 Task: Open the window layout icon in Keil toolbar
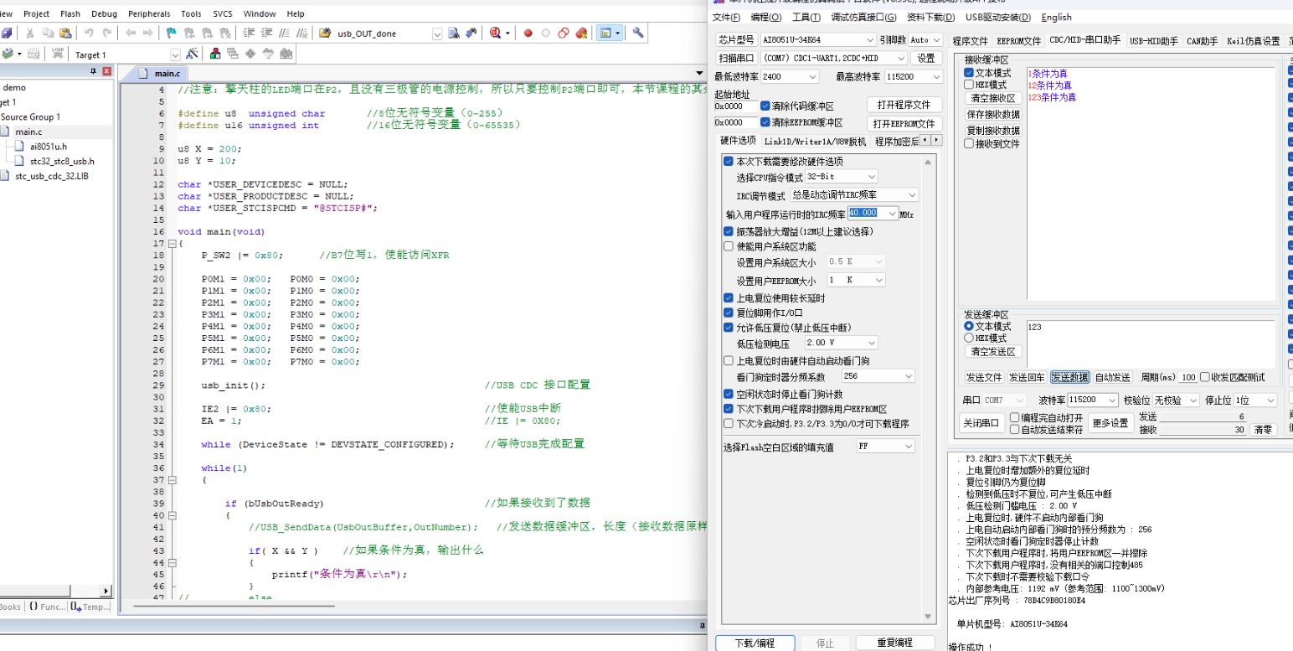coord(605,33)
